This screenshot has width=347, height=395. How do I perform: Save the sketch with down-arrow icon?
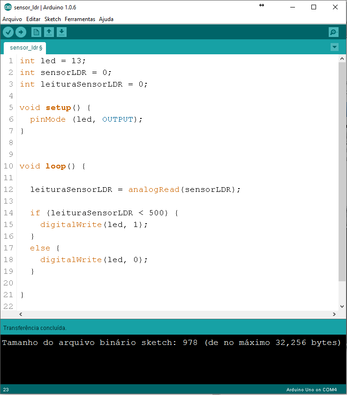(61, 32)
